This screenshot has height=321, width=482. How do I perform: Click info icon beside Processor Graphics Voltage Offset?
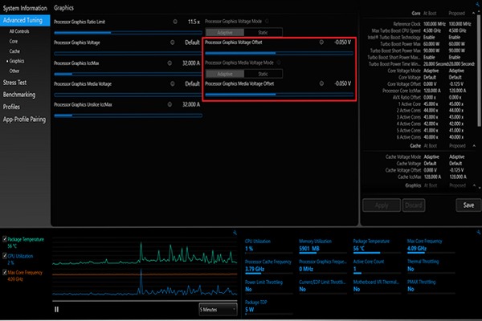point(321,42)
